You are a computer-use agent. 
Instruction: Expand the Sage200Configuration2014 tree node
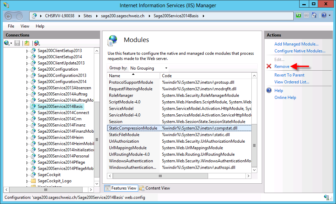click(27, 82)
